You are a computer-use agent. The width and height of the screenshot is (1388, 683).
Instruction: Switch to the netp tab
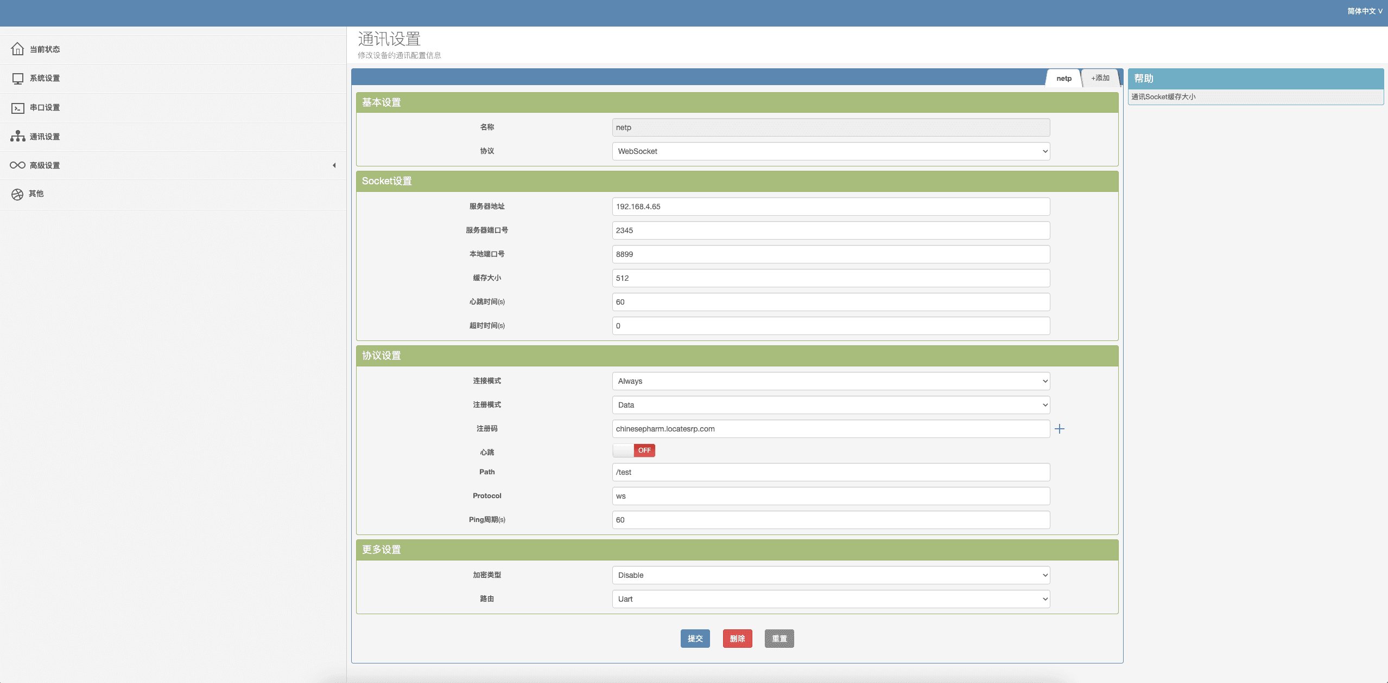click(x=1063, y=79)
